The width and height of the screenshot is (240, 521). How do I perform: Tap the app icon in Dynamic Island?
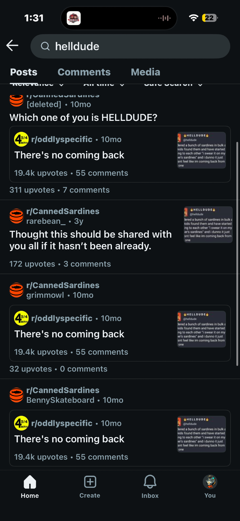point(74,18)
